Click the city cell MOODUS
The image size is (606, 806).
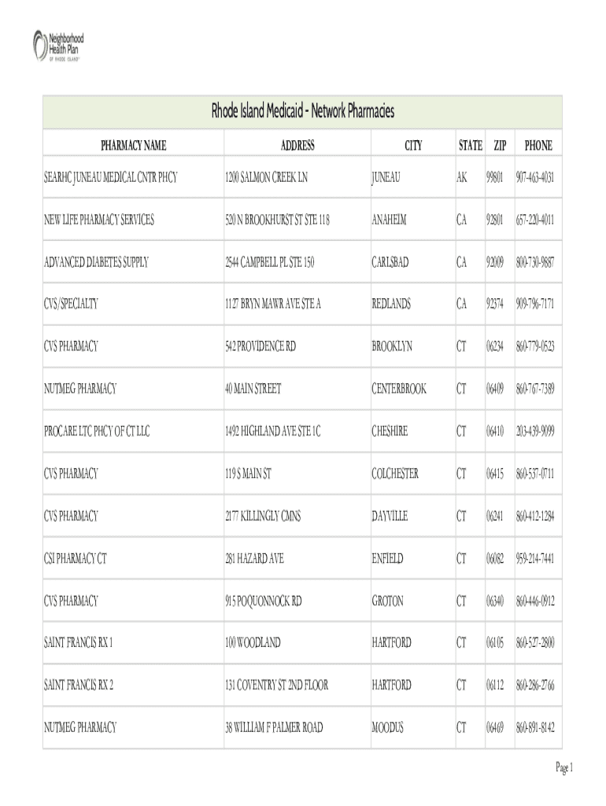tap(387, 728)
